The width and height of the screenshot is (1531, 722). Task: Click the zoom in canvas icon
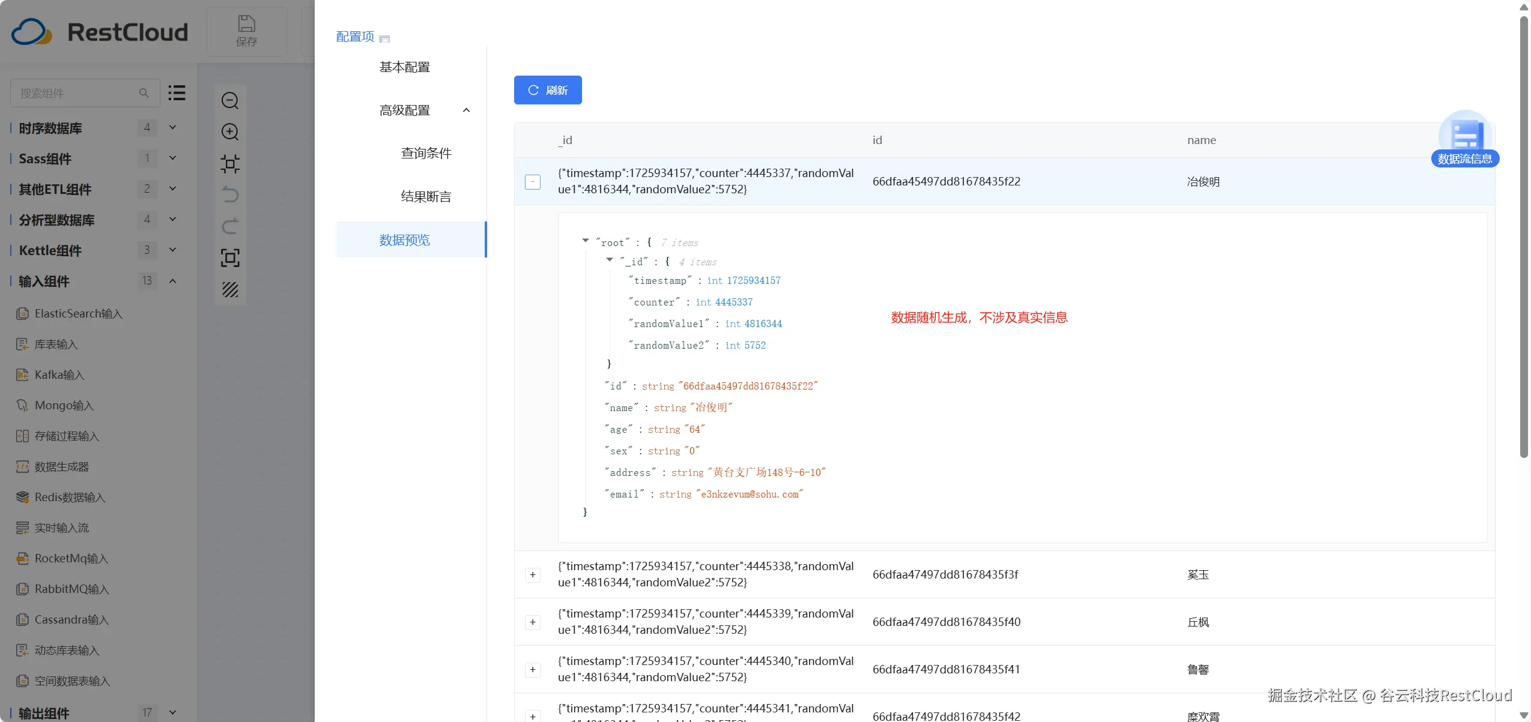(x=230, y=132)
